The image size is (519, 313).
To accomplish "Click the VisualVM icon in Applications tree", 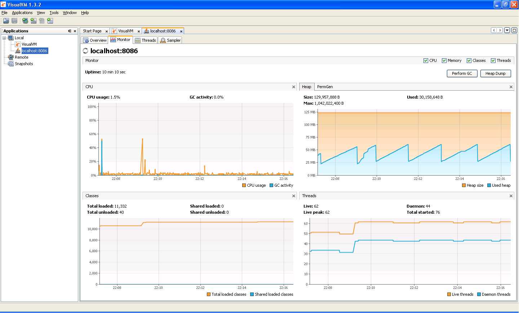I will [x=18, y=44].
